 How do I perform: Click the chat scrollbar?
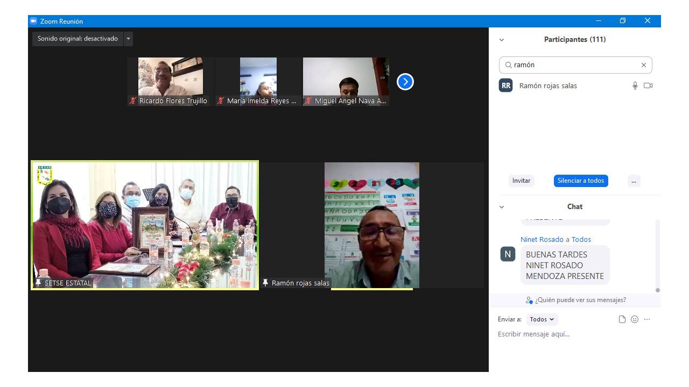pos(657,255)
